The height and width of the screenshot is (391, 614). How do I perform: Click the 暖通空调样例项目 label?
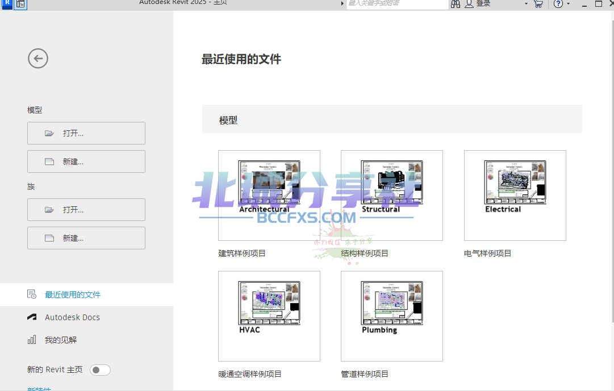pos(250,374)
